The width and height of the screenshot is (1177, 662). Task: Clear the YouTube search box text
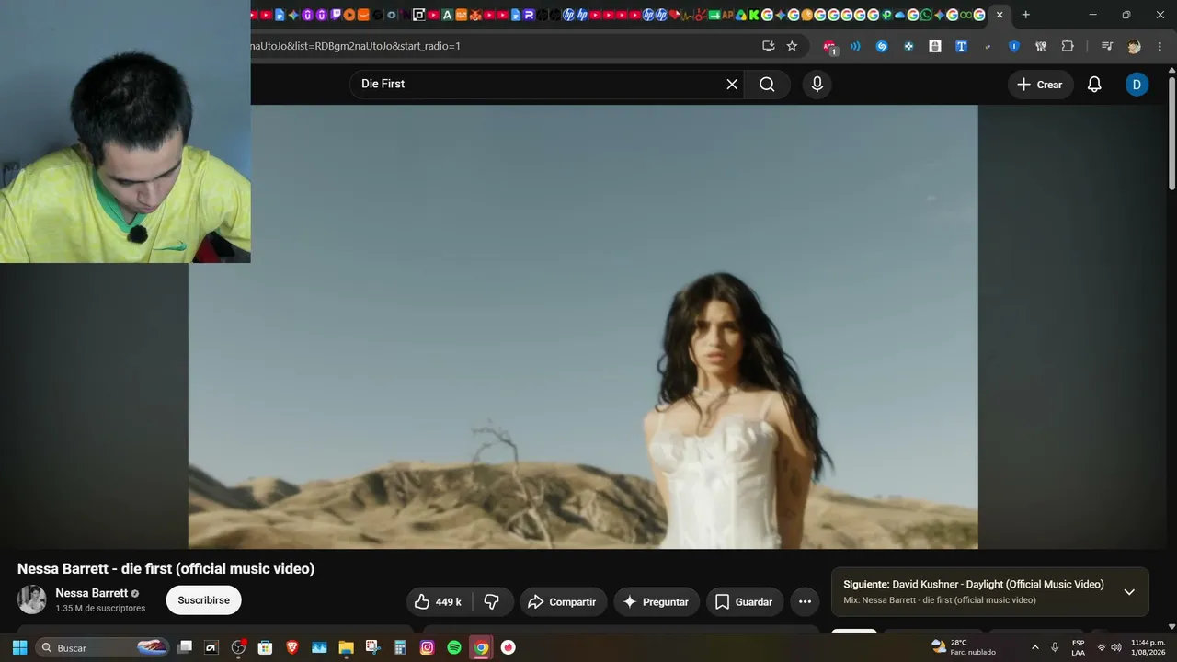point(732,85)
